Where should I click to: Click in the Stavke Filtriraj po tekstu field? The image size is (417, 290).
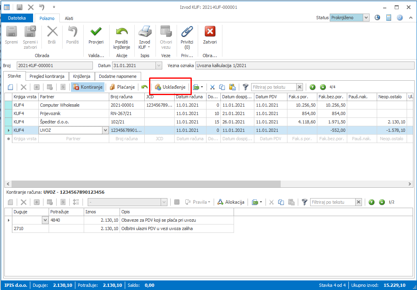[273, 87]
